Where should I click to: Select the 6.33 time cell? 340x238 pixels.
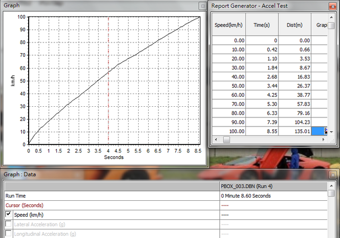(262, 113)
